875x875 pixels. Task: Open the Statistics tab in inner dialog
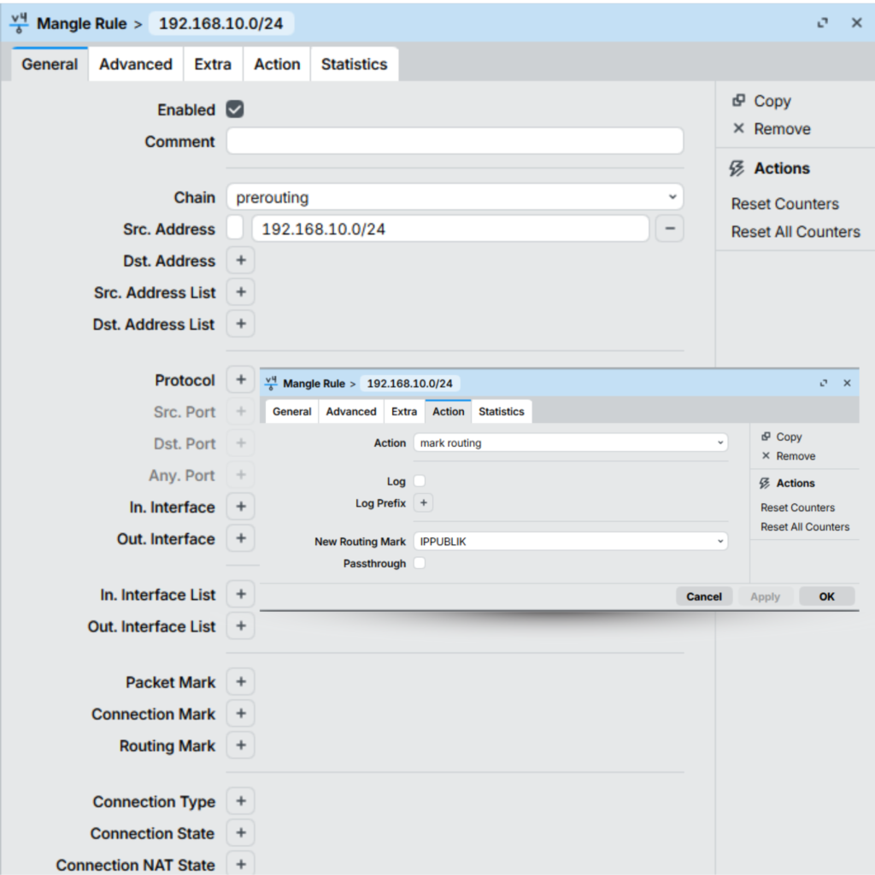coord(502,411)
